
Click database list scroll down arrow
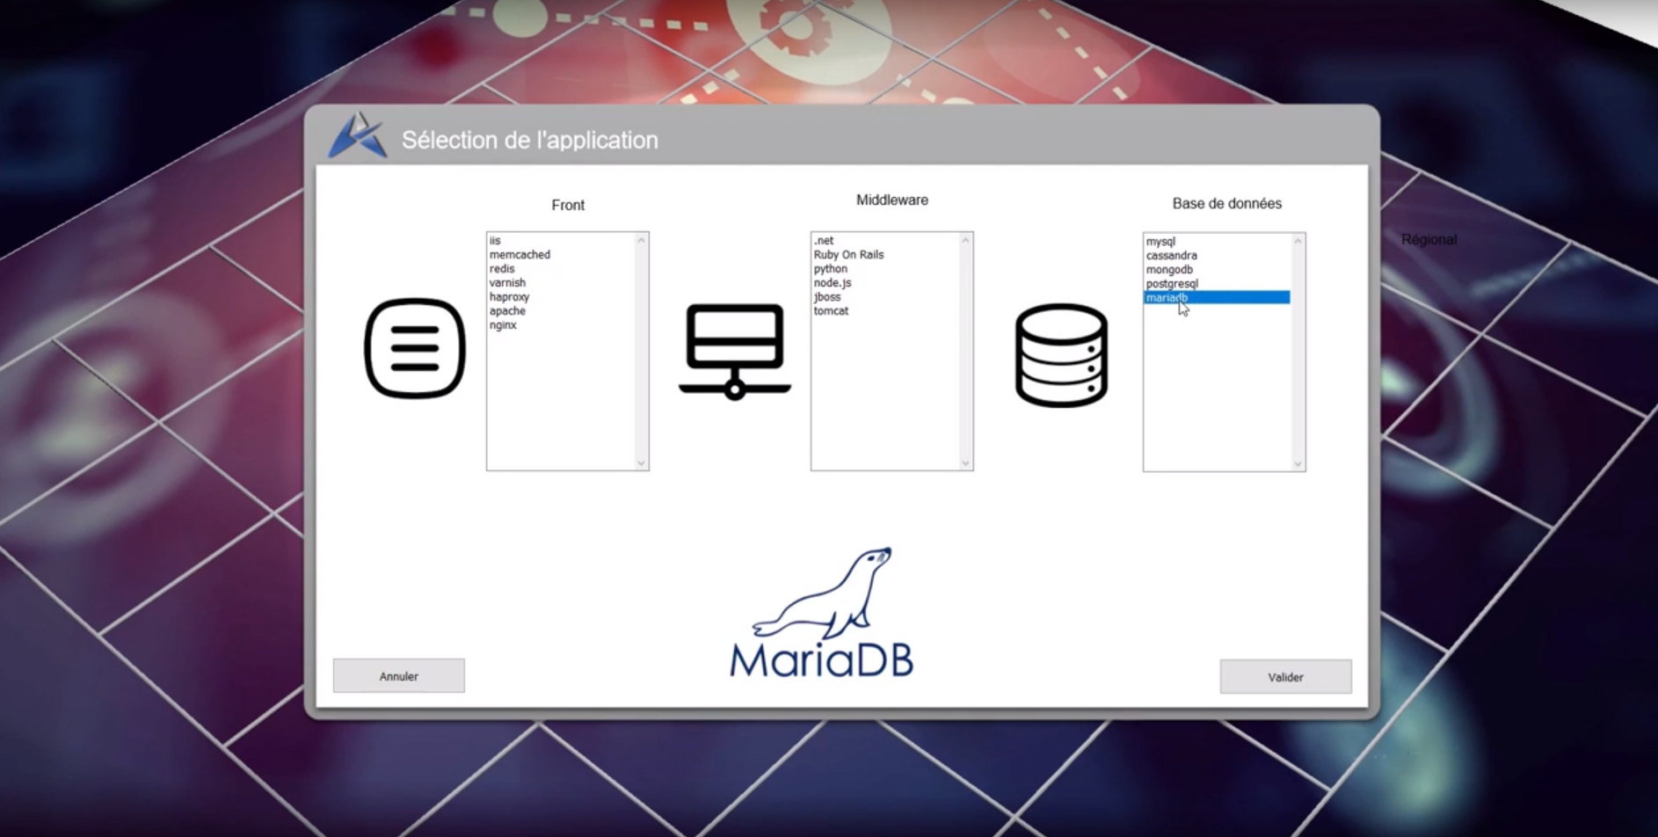tap(1298, 463)
